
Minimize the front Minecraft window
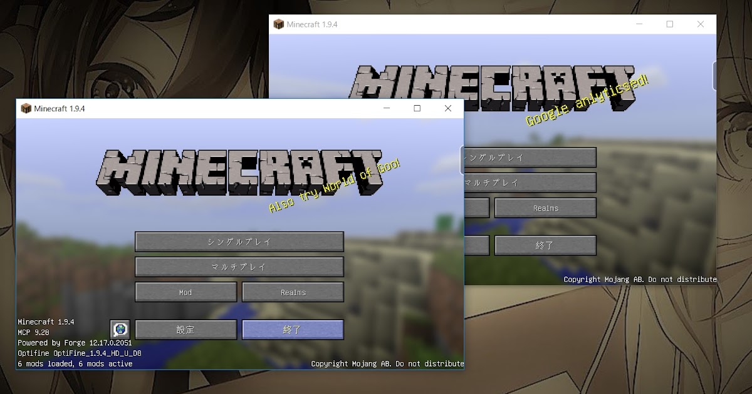[387, 108]
